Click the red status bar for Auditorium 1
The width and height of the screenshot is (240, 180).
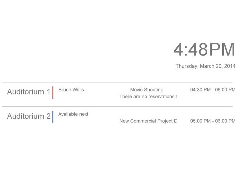53,92
